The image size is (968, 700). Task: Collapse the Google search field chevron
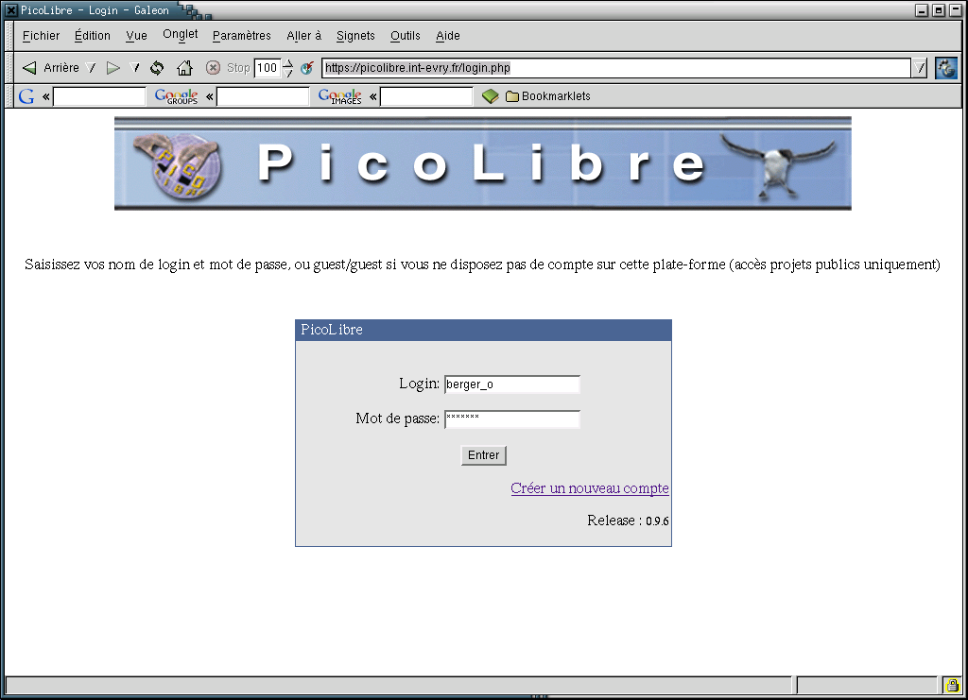pyautogui.click(x=45, y=96)
